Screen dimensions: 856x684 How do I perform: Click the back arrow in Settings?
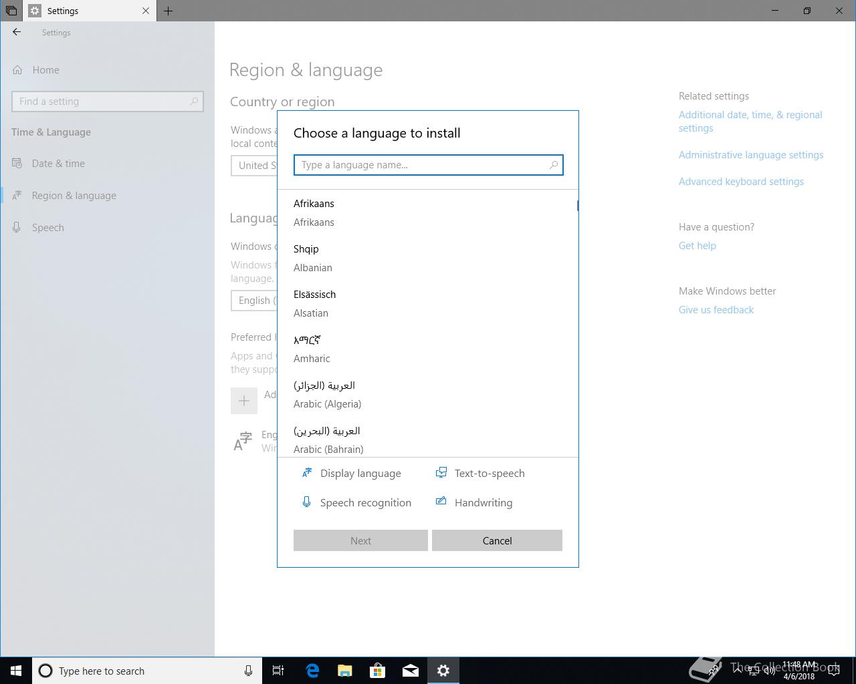[17, 32]
